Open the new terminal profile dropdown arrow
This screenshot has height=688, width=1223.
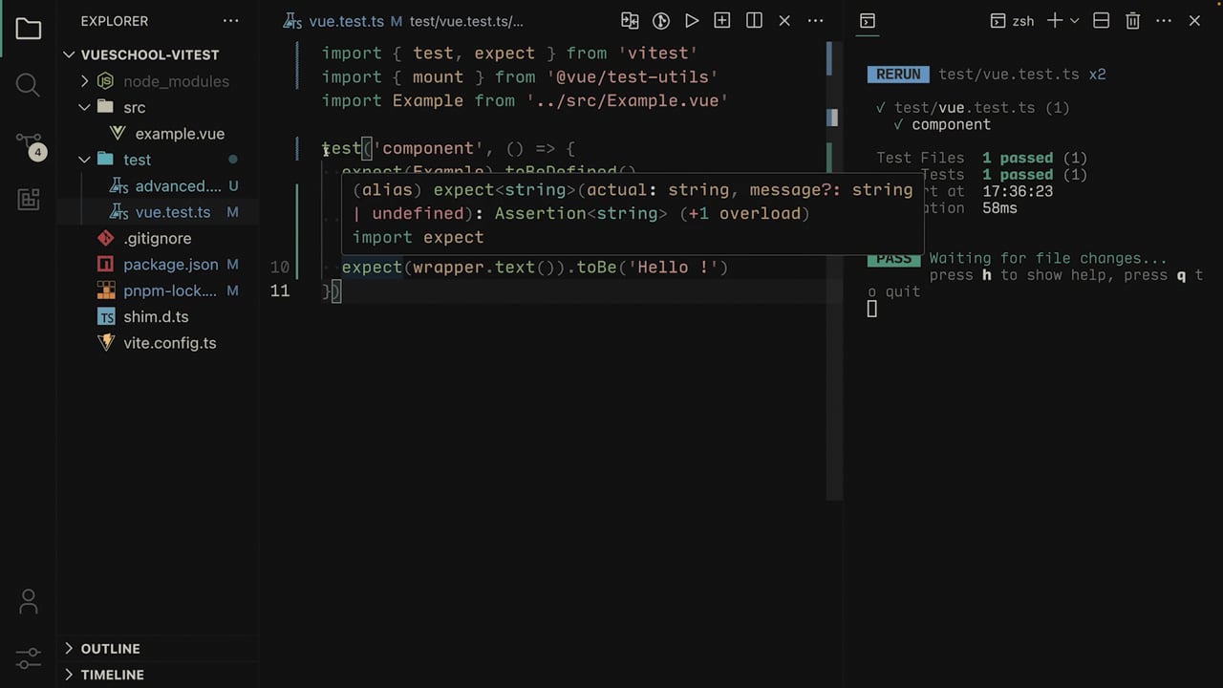[x=1075, y=21]
